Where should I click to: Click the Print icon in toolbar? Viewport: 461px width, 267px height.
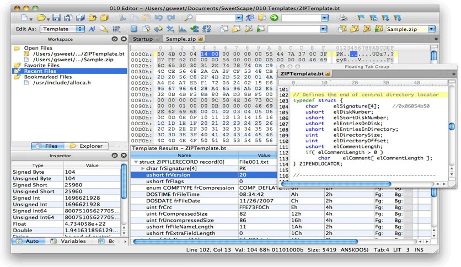click(343, 18)
